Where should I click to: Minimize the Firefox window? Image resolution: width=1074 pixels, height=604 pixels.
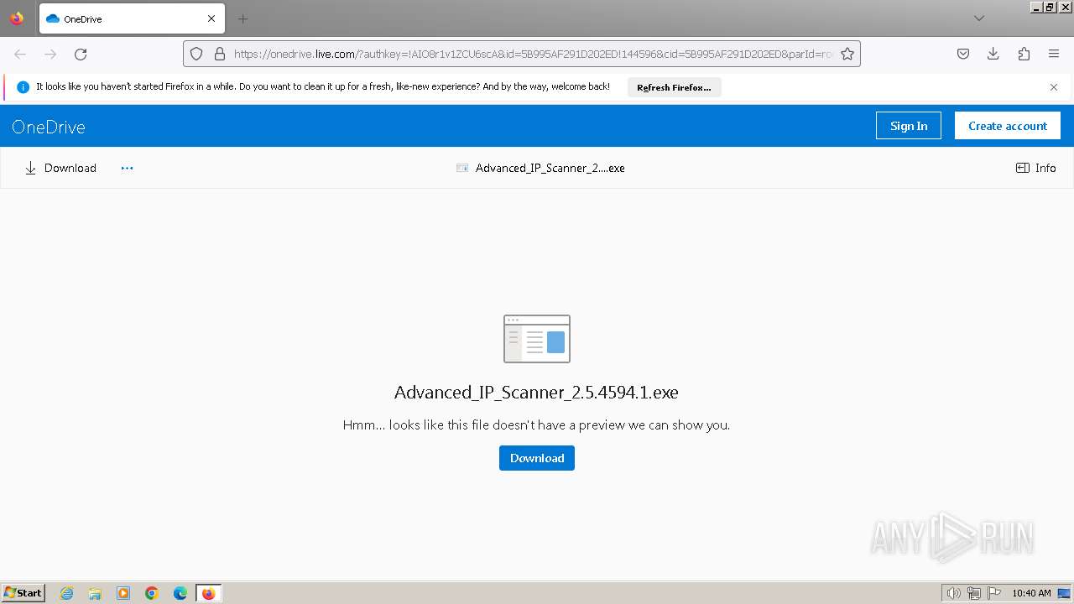[x=1036, y=7]
